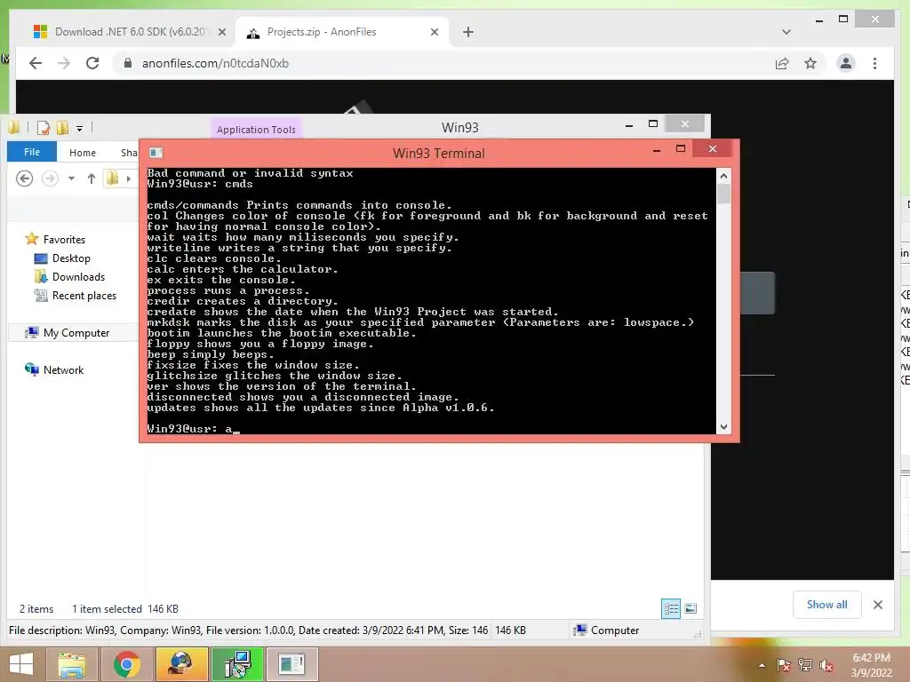The image size is (910, 682).
Task: Go forward in Chrome
Action: pos(64,63)
